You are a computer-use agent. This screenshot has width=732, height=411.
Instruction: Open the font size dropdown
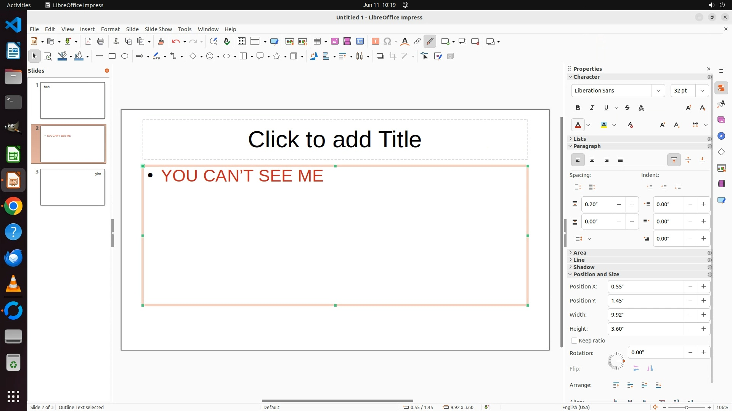(702, 91)
